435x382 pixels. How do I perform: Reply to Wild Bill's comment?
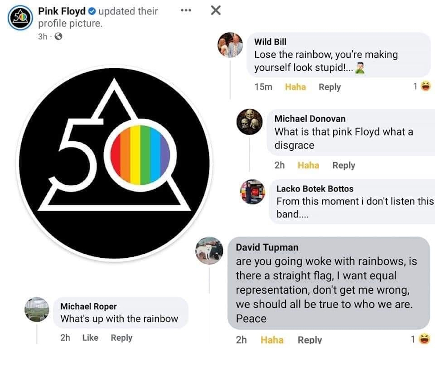pos(330,87)
